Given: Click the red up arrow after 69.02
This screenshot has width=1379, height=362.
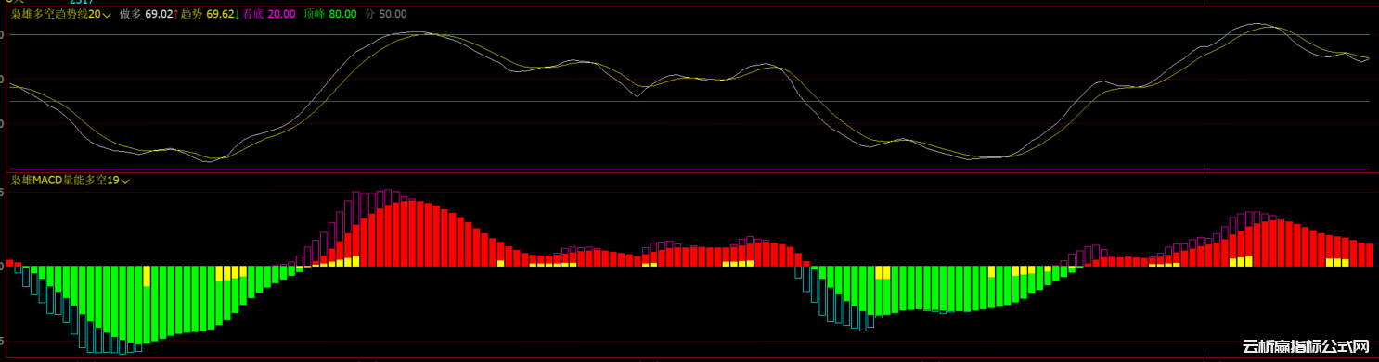Looking at the screenshot, I should tap(175, 15).
